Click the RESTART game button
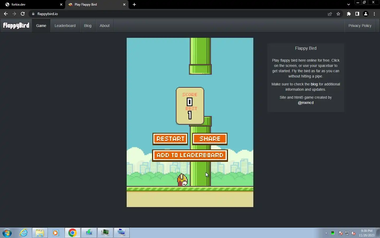This screenshot has width=380, height=238. (170, 139)
